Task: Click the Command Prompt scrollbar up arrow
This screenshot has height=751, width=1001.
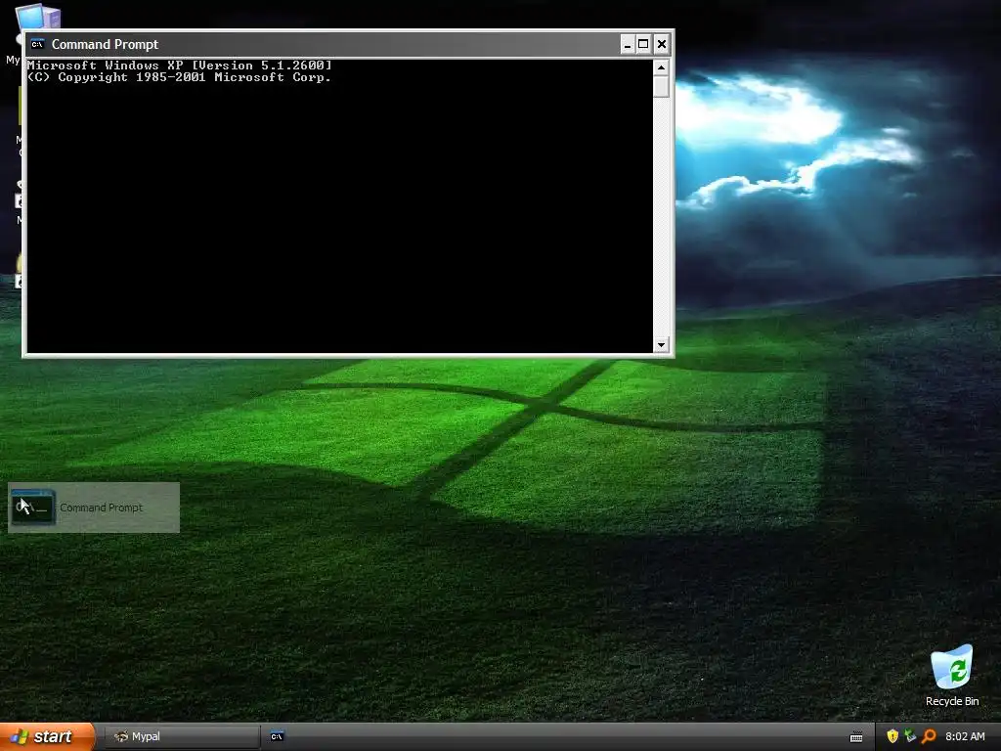Action: [661, 67]
